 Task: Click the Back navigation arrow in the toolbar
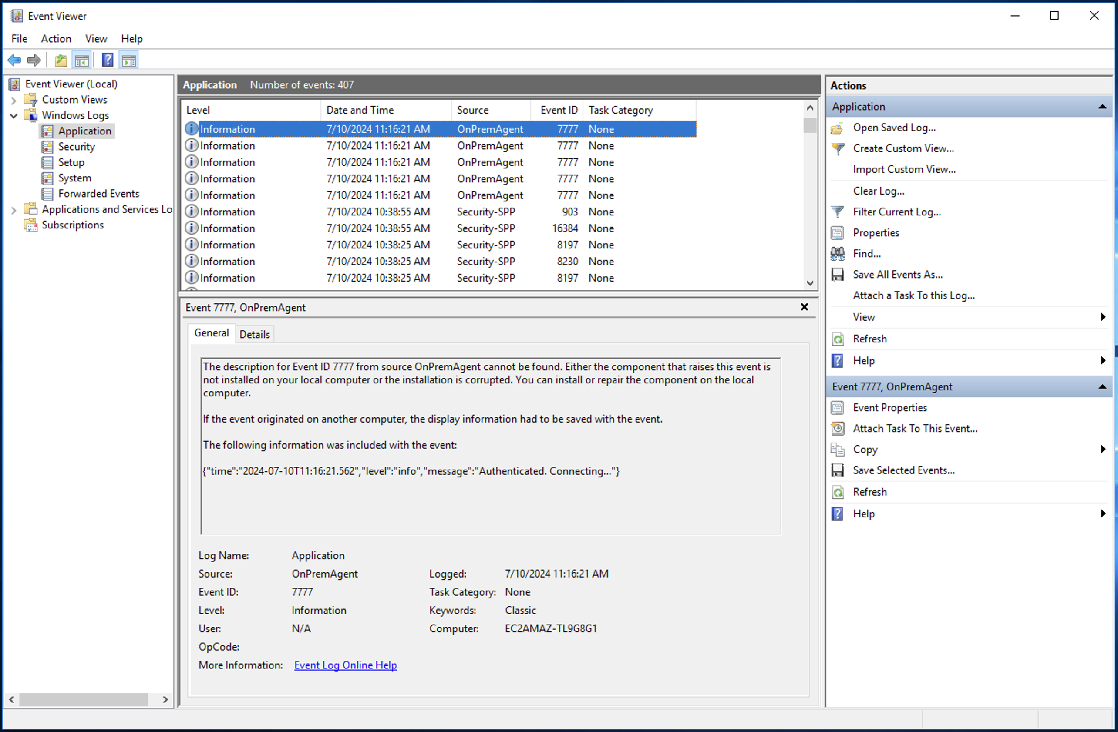pyautogui.click(x=13, y=60)
